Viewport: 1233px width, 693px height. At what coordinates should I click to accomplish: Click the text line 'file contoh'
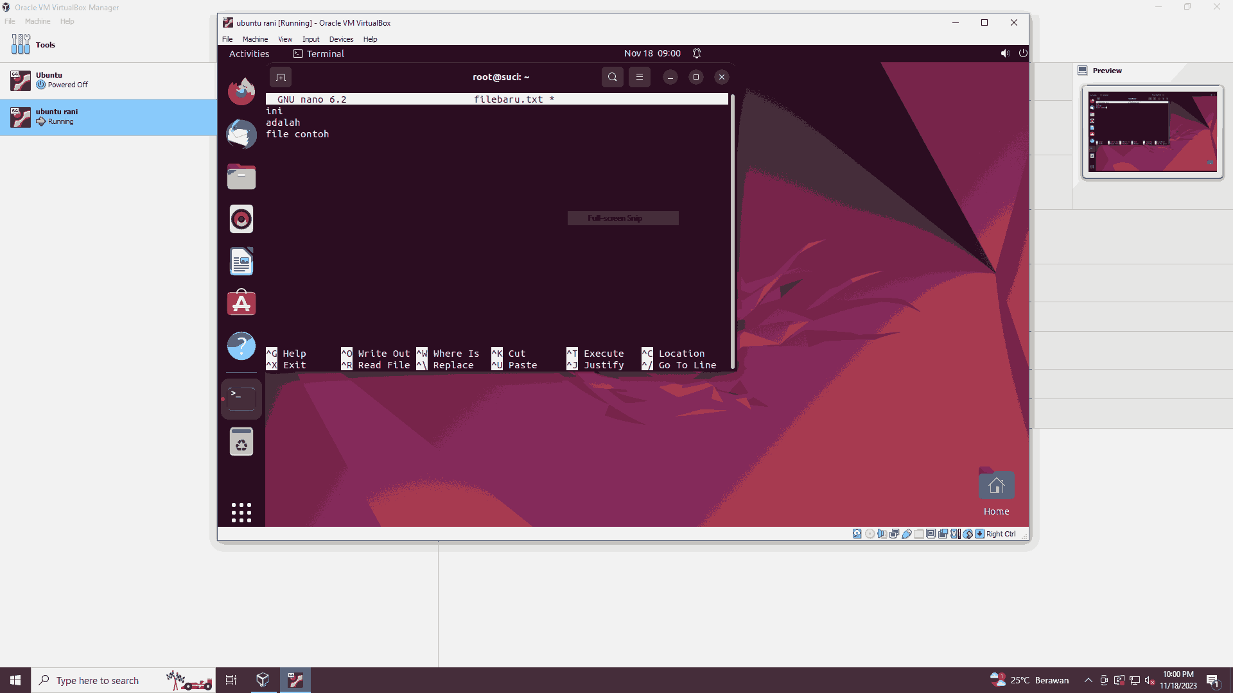click(297, 134)
